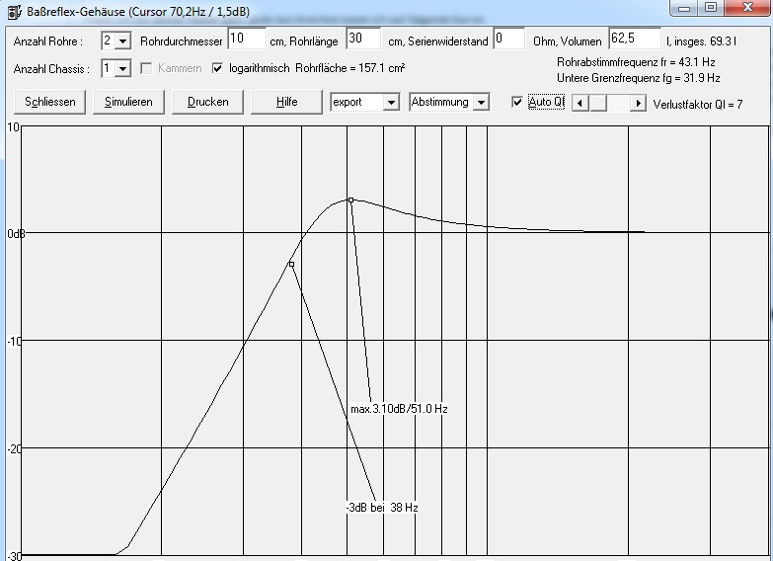Image resolution: width=773 pixels, height=561 pixels.
Task: Click the Verlustfaktor Ql slider thumb
Action: [597, 103]
